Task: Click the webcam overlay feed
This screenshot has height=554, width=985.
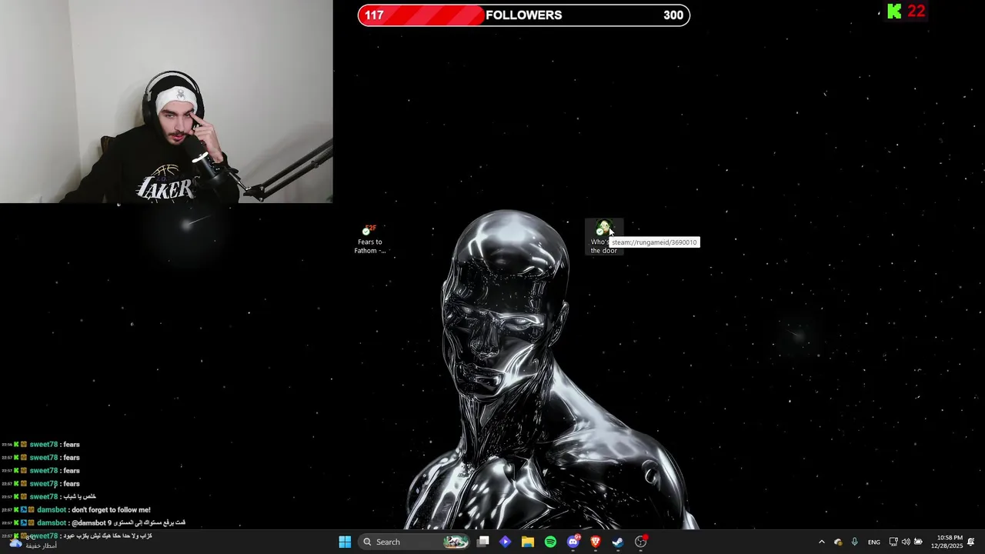Action: coord(166,102)
